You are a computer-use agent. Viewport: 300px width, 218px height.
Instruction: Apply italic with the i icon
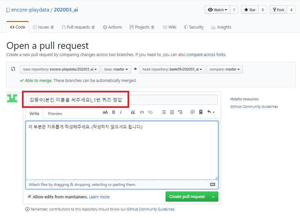121,112
